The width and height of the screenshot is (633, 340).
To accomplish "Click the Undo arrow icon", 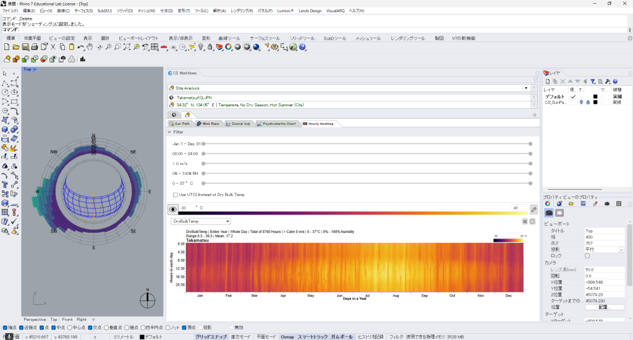I will click(80, 47).
